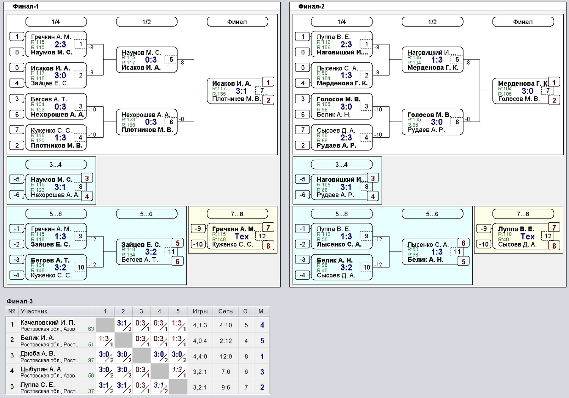Click Качеловский's 3:1 result against player 2
This screenshot has width=569, height=398.
tap(123, 325)
